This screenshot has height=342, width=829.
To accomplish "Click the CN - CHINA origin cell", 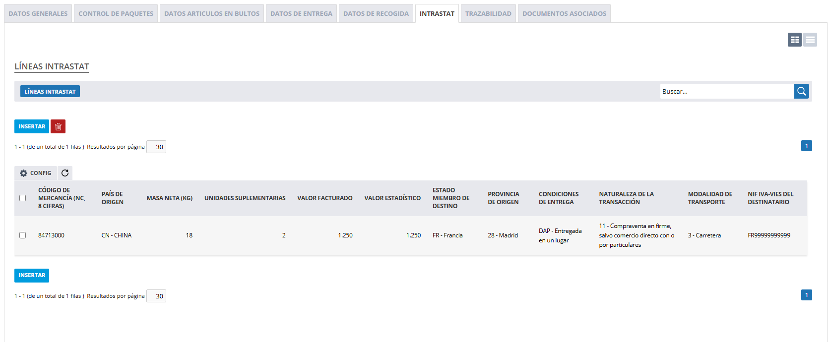I will coord(117,235).
